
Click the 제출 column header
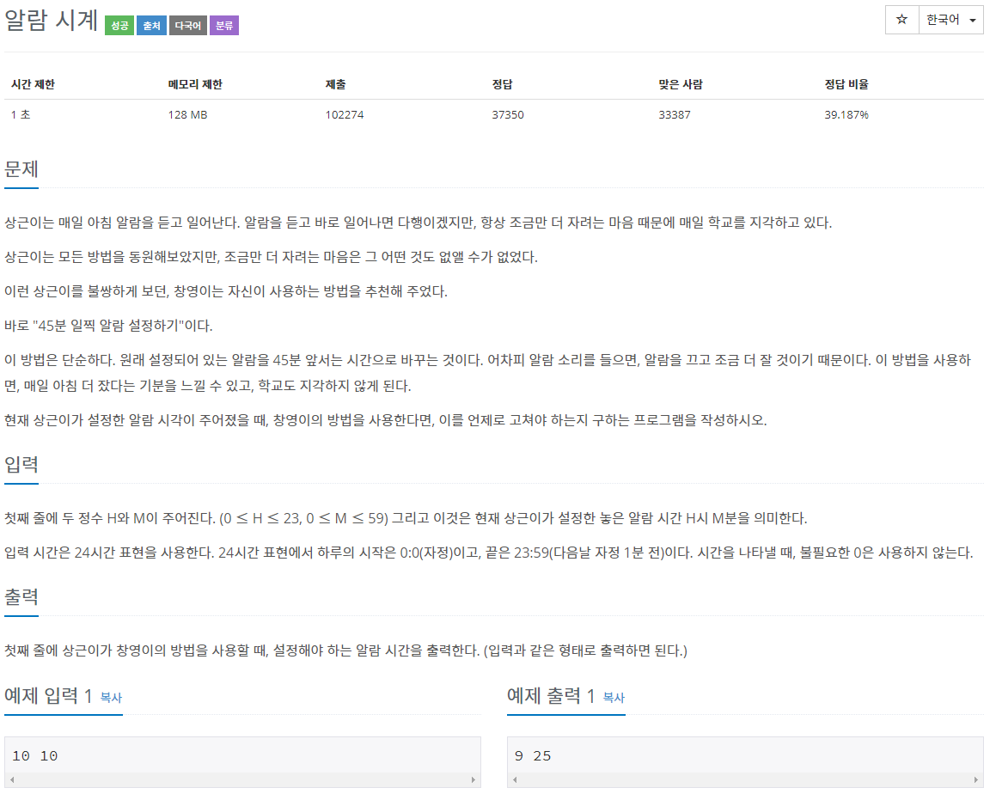pos(335,84)
